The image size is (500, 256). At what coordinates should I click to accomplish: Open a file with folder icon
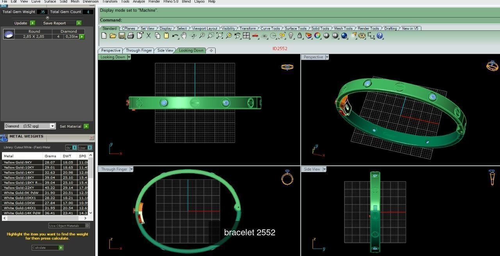(x=113, y=36)
